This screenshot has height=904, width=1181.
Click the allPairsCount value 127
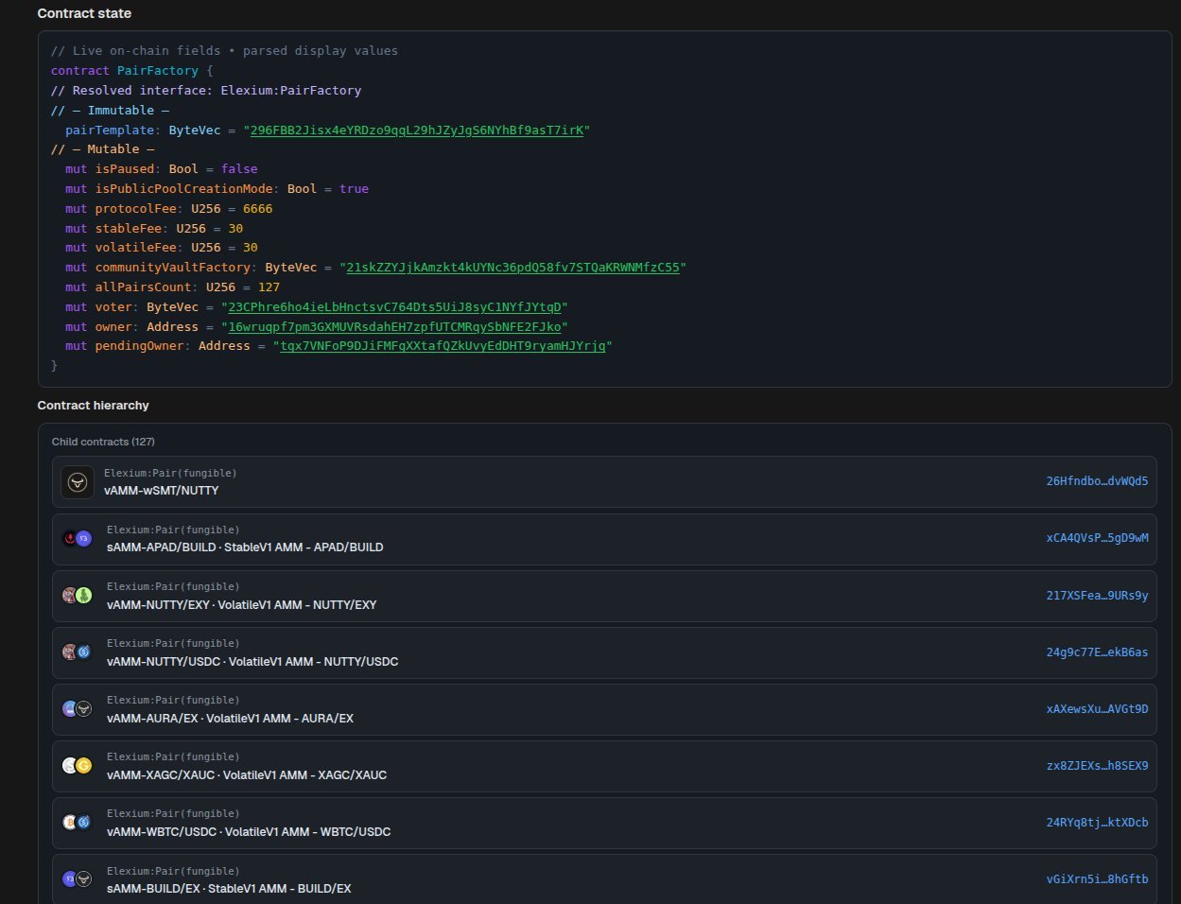(269, 287)
